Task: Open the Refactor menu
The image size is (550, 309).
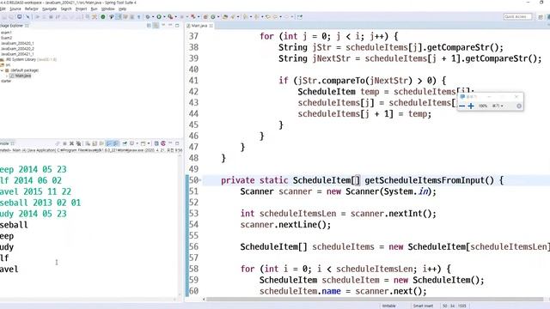Action: click(31, 9)
